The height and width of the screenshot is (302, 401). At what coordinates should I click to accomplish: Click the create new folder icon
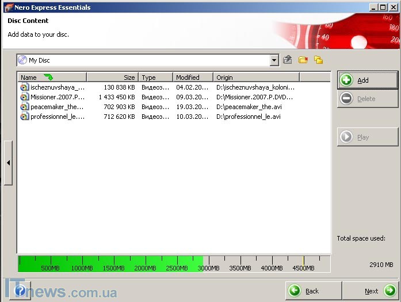click(303, 60)
